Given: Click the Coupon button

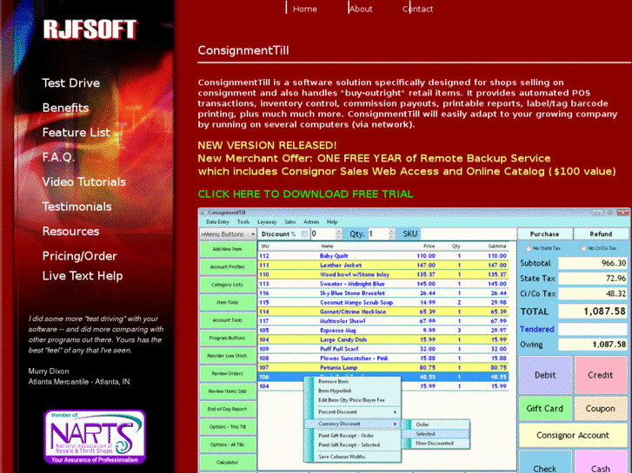Looking at the screenshot, I should coord(600,409).
